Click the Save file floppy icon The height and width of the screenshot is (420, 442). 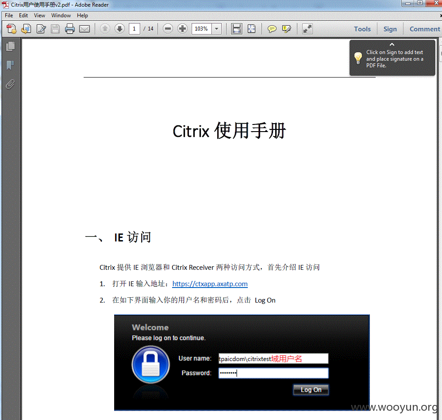tap(55, 29)
